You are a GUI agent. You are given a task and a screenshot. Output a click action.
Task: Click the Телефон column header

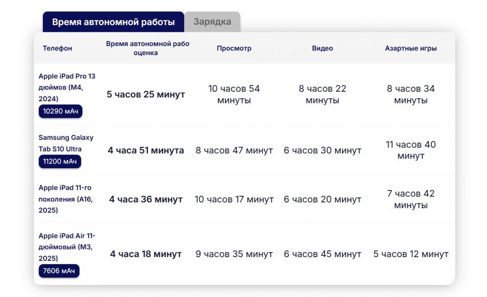[x=58, y=48]
